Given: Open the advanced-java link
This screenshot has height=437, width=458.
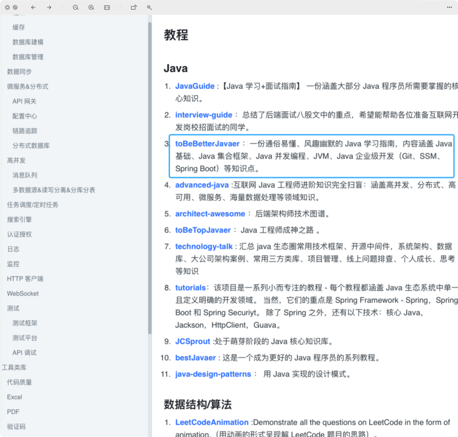Looking at the screenshot, I should pyautogui.click(x=202, y=185).
